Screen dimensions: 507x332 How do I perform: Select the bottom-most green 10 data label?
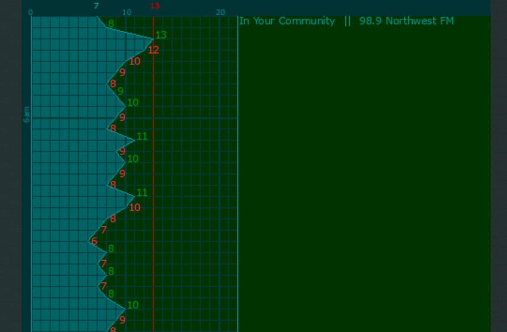coord(133,305)
